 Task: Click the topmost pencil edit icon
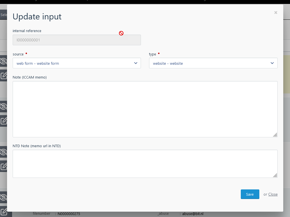pyautogui.click(x=3, y=75)
